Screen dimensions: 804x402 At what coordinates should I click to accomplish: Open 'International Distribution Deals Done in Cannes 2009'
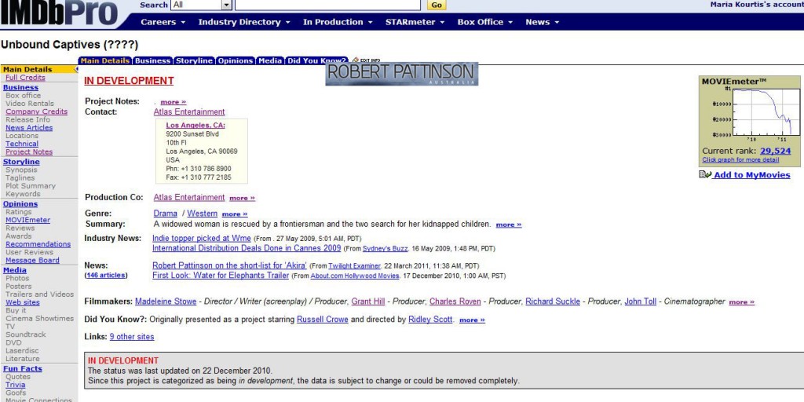247,248
